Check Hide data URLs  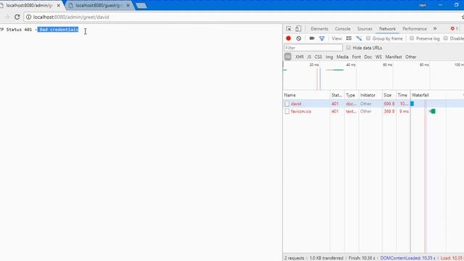pos(348,47)
